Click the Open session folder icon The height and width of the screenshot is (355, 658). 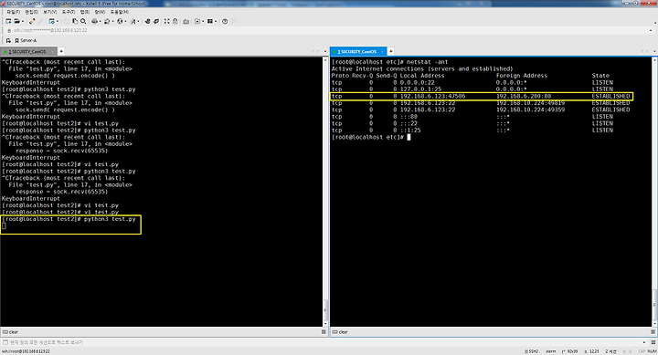coord(16,21)
